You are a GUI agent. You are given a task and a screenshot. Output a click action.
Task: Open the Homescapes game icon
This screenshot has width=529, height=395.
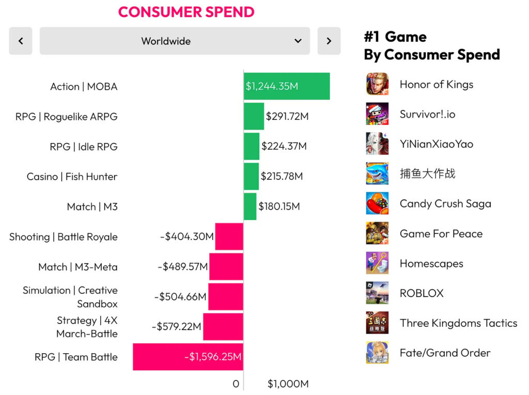[x=377, y=263]
